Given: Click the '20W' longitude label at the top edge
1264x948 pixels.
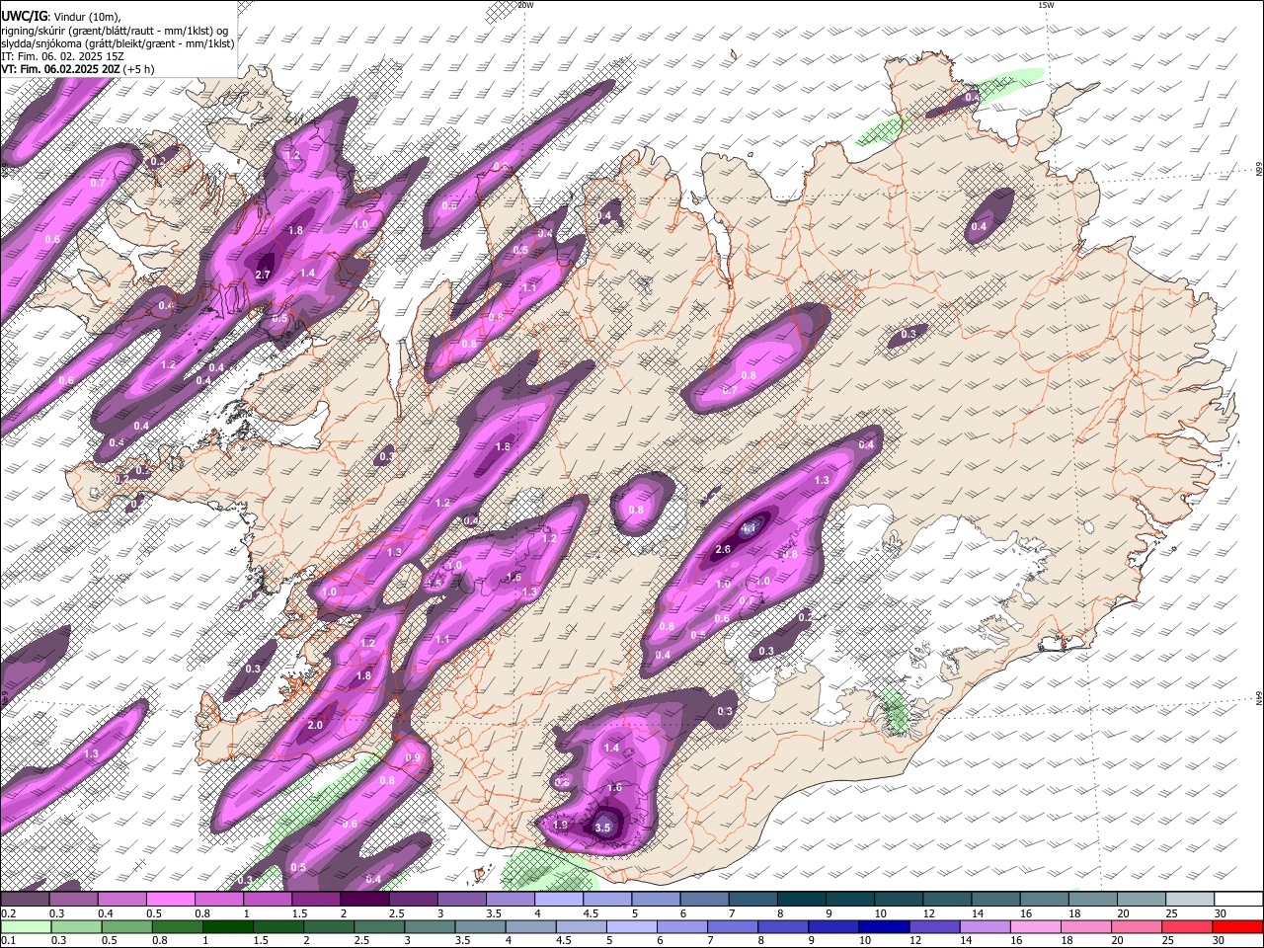Looking at the screenshot, I should [524, 5].
